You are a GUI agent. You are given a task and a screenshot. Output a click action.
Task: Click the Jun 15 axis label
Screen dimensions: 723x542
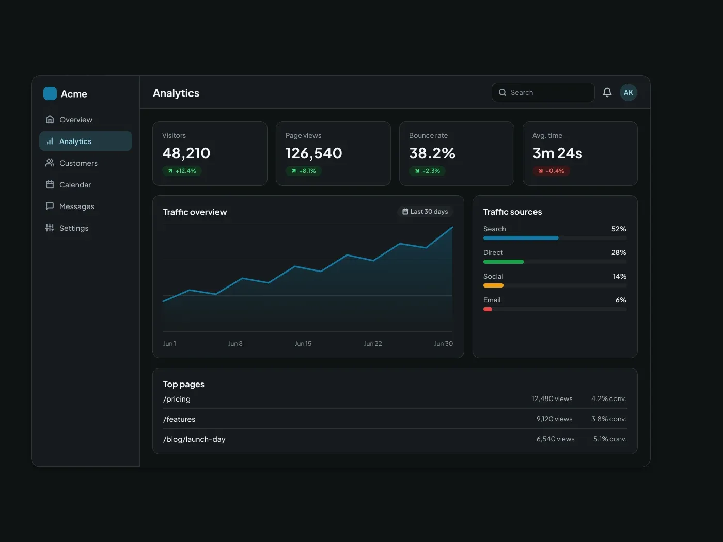(303, 343)
